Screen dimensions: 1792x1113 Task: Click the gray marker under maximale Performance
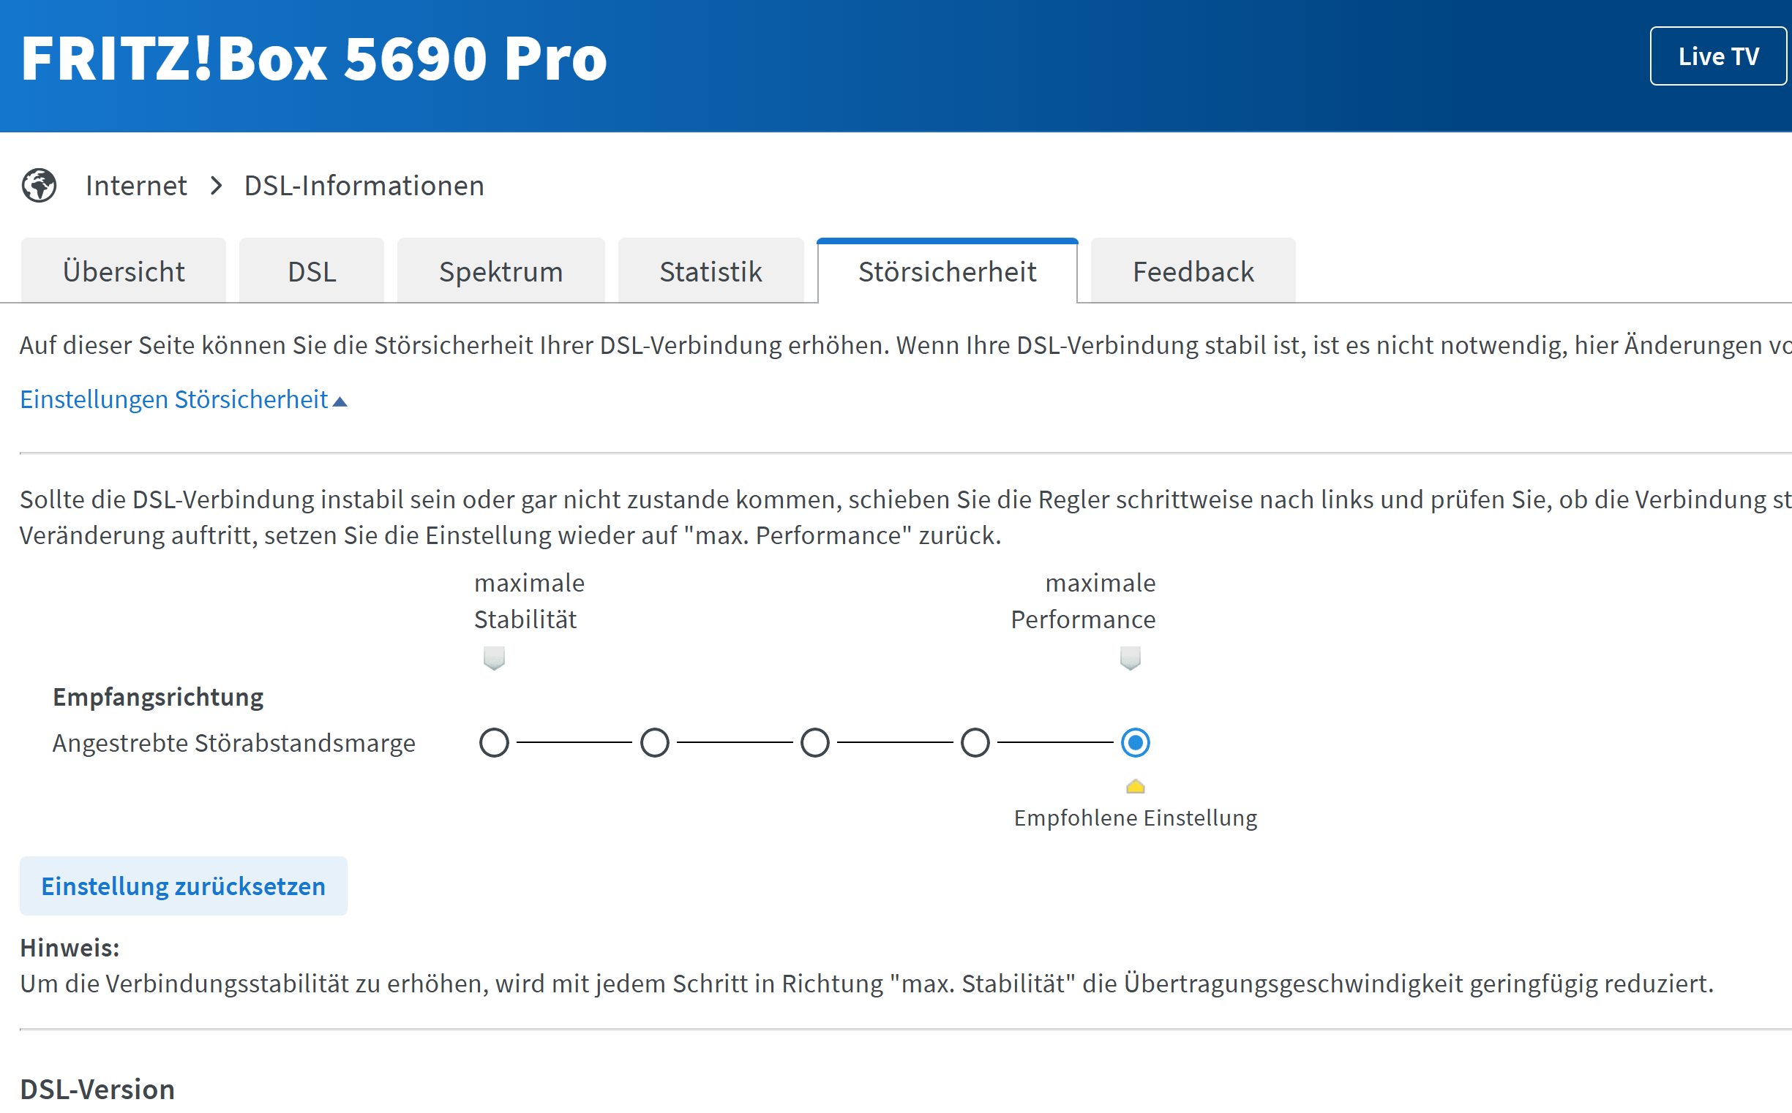1130,657
